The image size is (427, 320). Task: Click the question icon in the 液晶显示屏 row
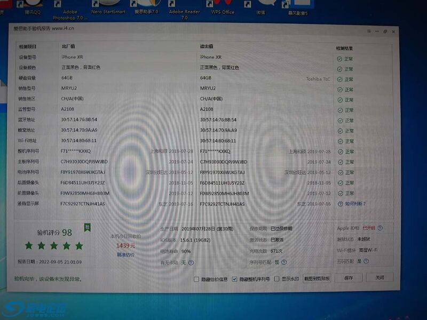(x=340, y=204)
